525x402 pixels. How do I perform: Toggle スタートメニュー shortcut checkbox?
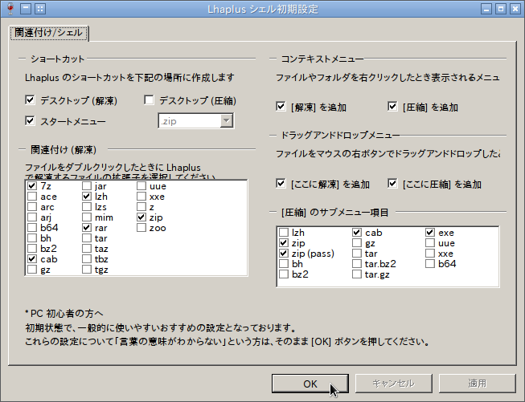(30, 120)
